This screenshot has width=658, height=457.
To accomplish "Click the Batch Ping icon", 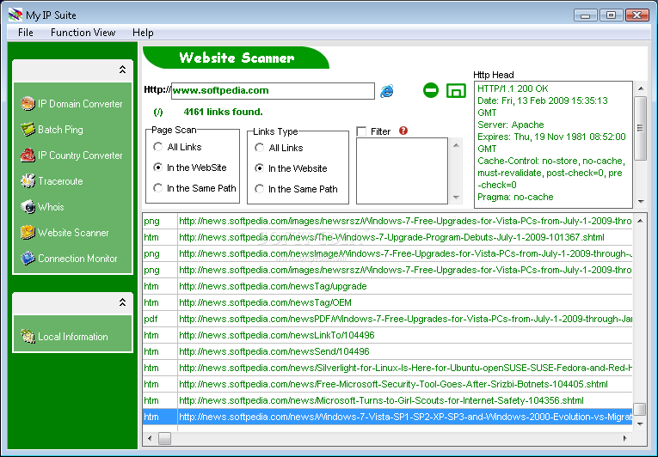I will tap(28, 130).
